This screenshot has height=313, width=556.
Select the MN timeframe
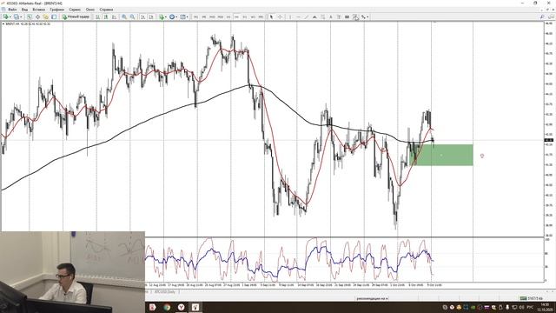(x=261, y=17)
